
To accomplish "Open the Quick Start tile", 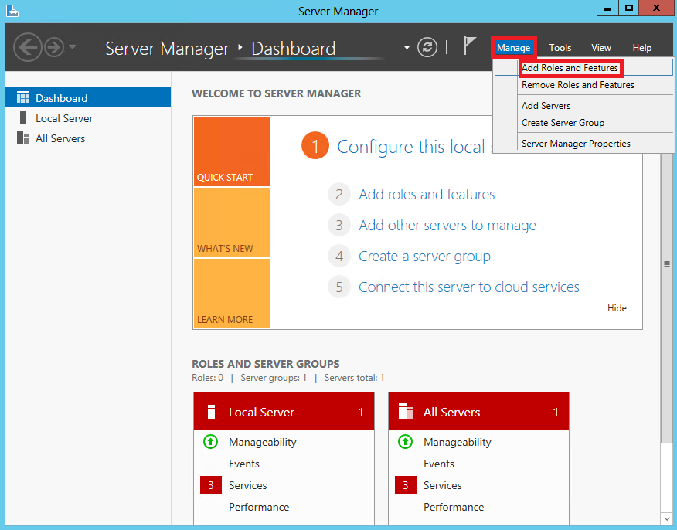I will (231, 151).
